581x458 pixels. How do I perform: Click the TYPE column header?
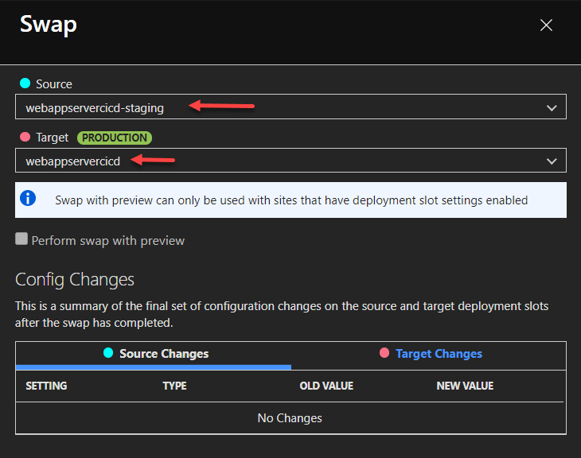174,386
